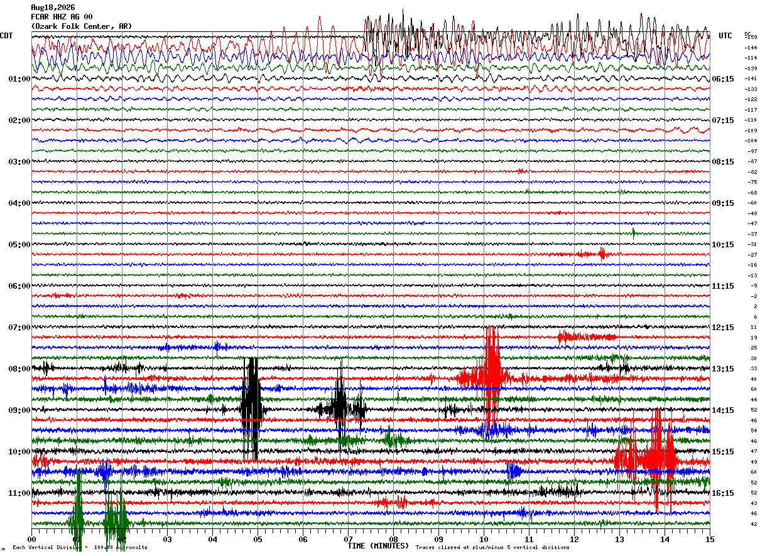
Task: Select the Traces clipped footnote text
Action: click(492, 547)
